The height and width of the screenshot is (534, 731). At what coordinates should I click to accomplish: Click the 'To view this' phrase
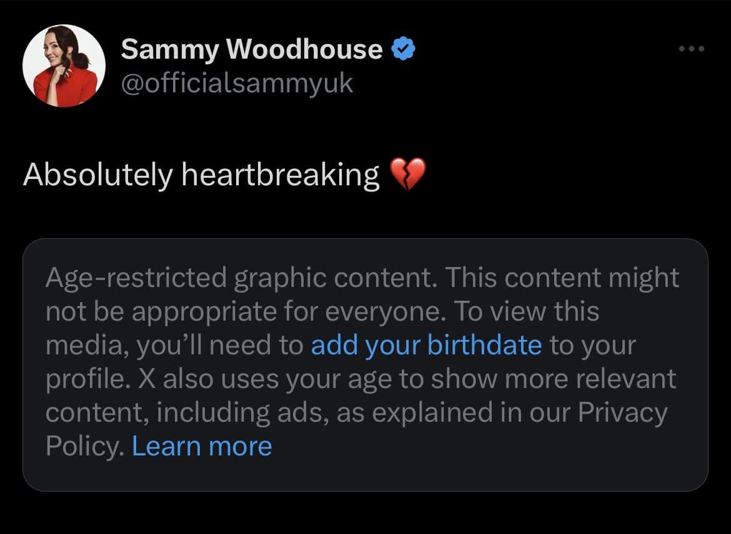pos(526,311)
